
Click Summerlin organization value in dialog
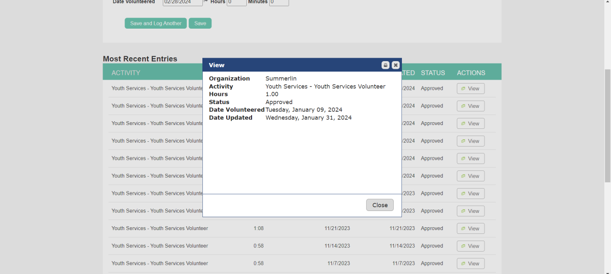(x=281, y=78)
